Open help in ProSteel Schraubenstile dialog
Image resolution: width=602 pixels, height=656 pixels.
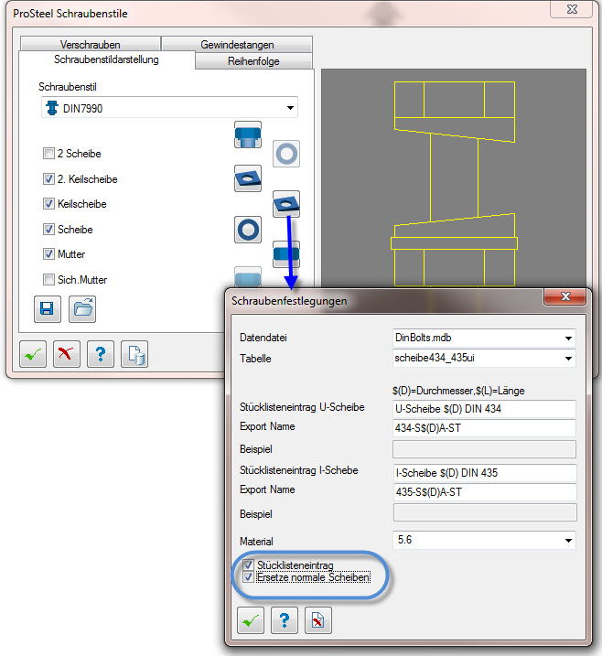pos(101,354)
